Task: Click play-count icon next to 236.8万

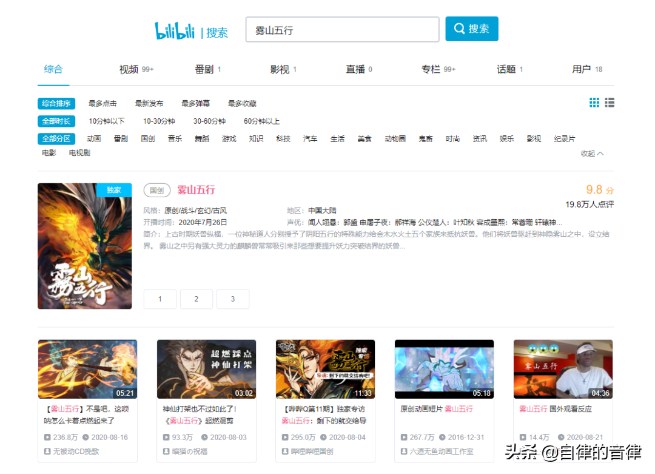Action: [47, 437]
